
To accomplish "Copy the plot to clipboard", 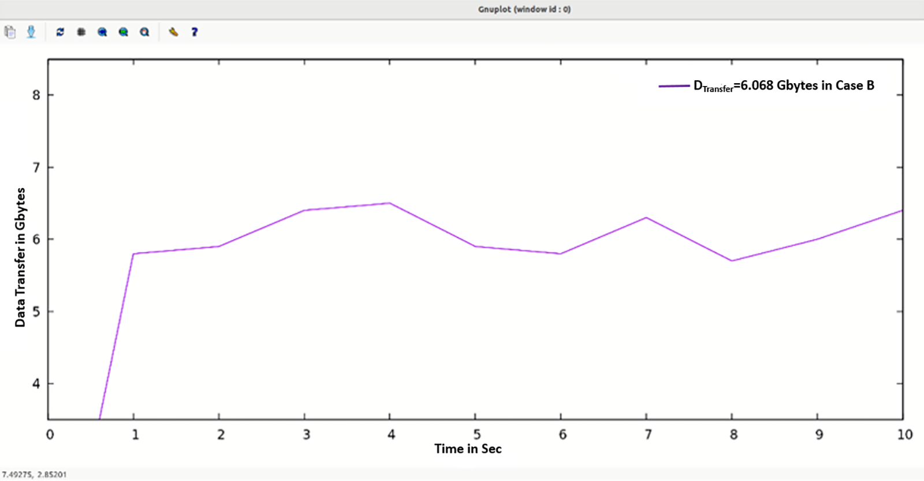I will [x=10, y=32].
